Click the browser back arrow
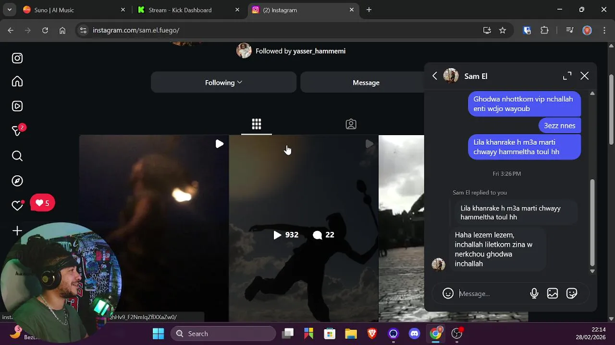The image size is (615, 345). (x=11, y=30)
